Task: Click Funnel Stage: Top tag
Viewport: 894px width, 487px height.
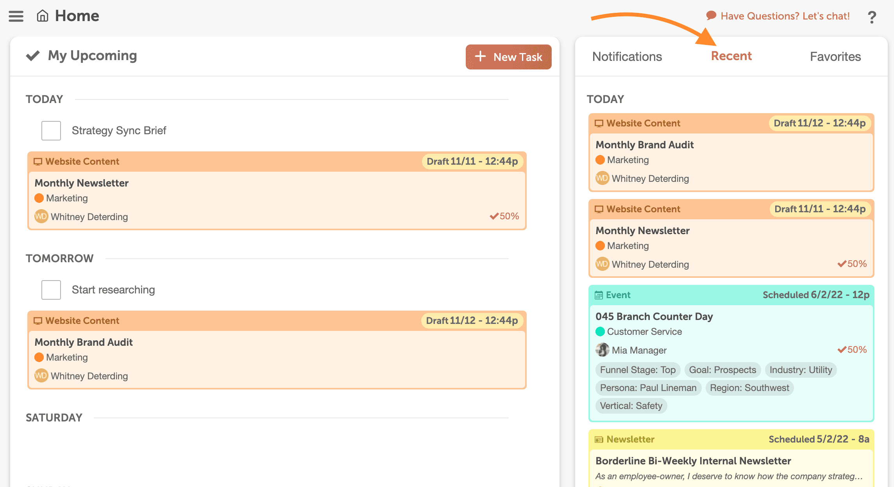Action: click(638, 370)
